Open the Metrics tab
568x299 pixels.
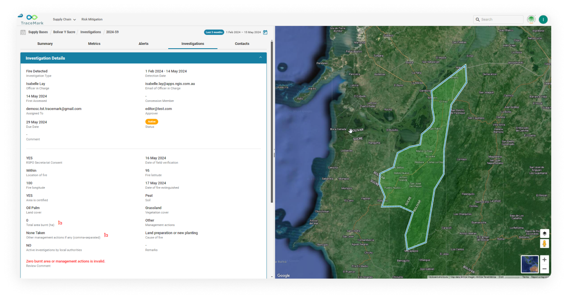94,44
